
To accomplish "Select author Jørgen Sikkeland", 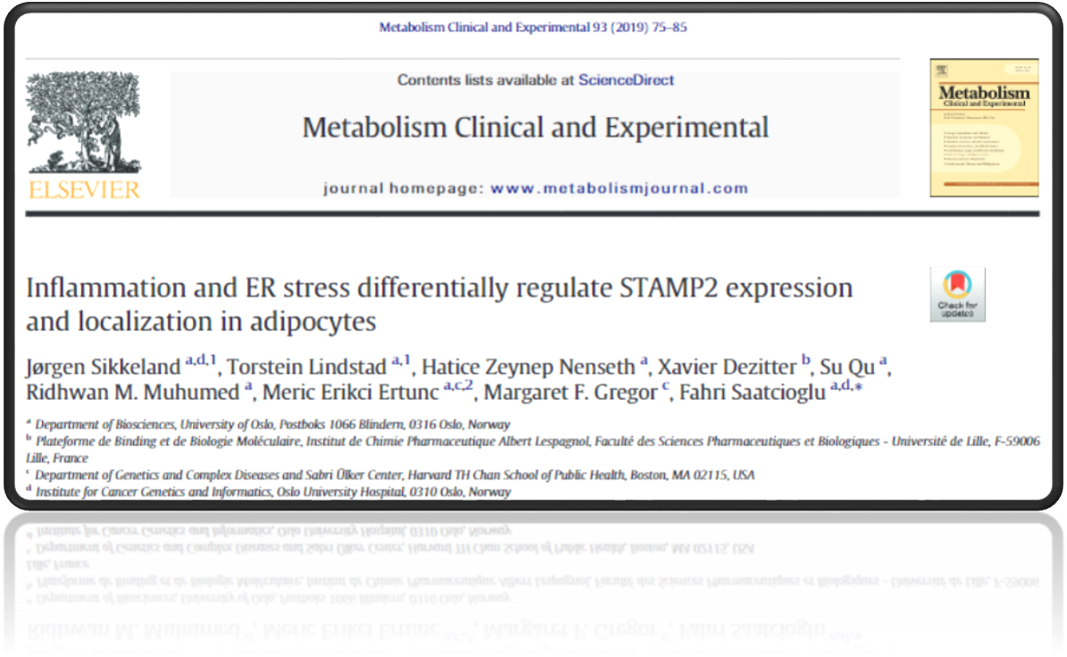I will pos(104,367).
